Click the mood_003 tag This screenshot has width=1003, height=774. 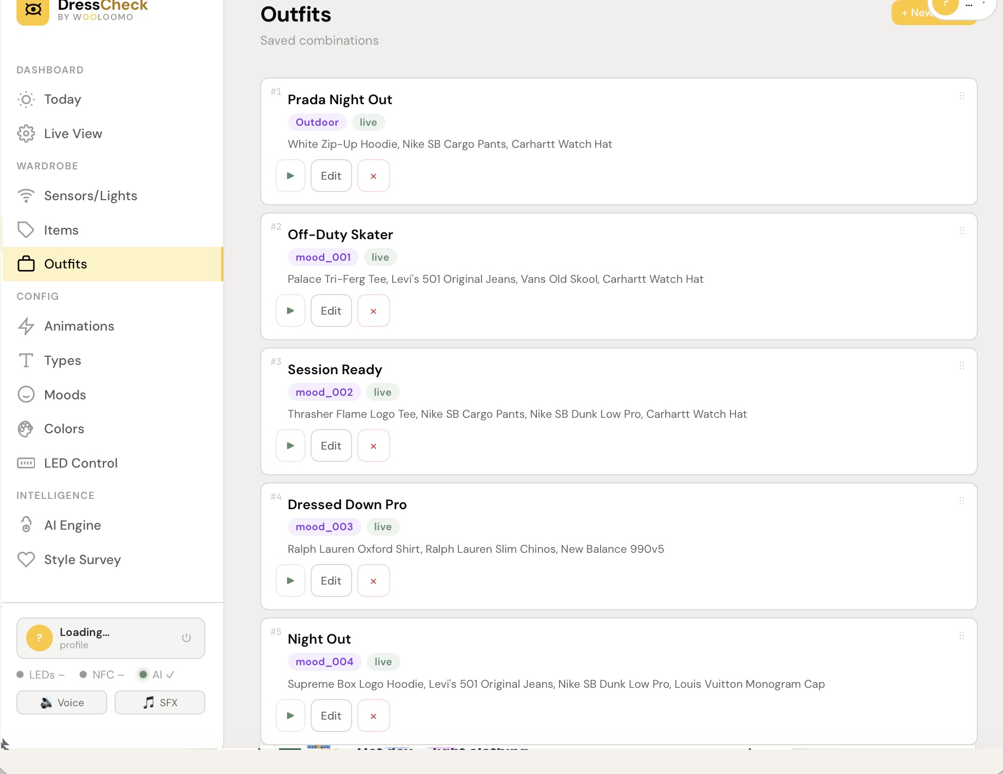[x=324, y=527]
